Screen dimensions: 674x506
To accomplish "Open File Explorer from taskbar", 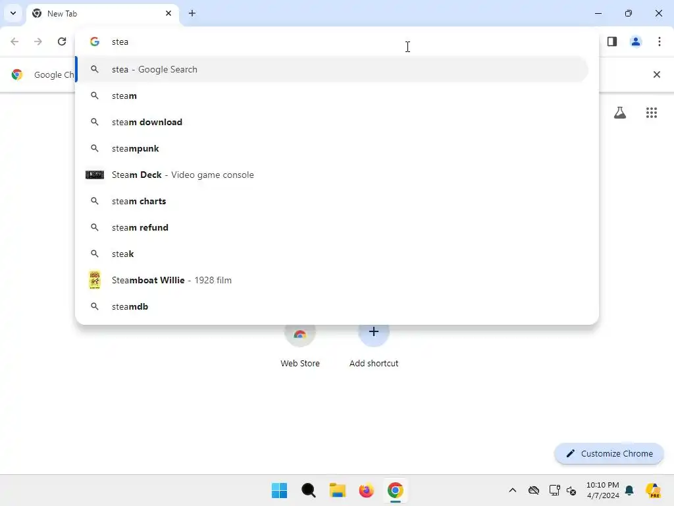I will [338, 490].
